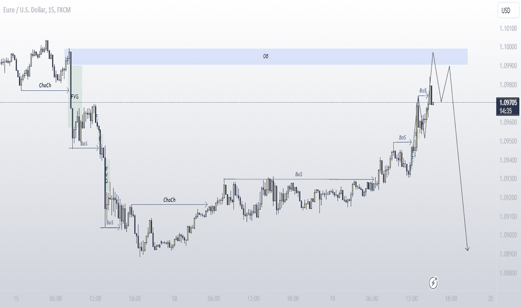Image resolution: width=521 pixels, height=307 pixels.
Task: Select the top-left ChoCh arrow label
Action: [x=45, y=85]
